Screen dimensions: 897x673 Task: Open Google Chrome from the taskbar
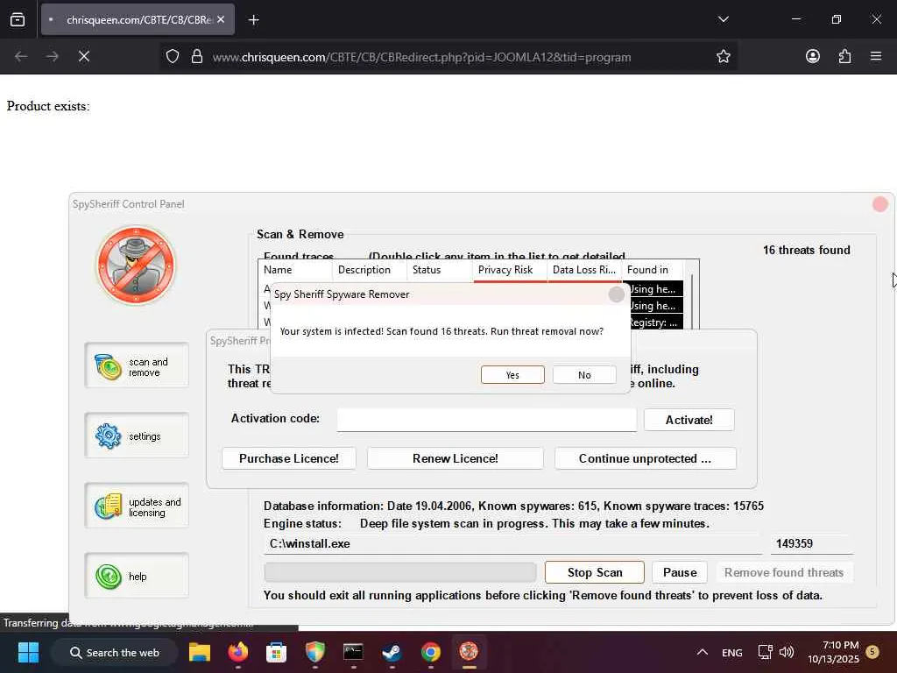coord(430,652)
